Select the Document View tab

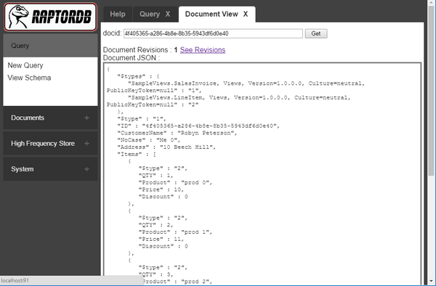pos(211,15)
